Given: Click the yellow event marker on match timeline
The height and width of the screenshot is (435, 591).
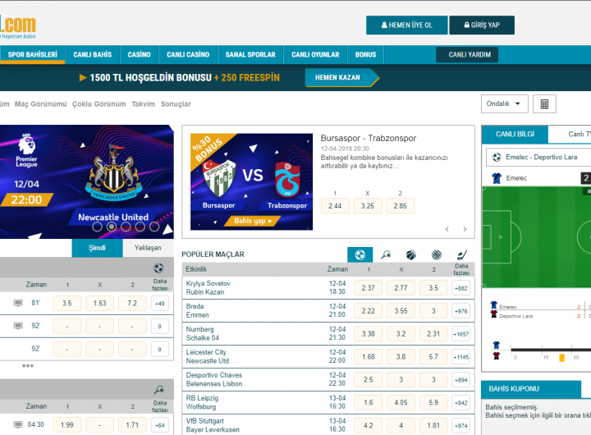Looking at the screenshot, I should 561,358.
